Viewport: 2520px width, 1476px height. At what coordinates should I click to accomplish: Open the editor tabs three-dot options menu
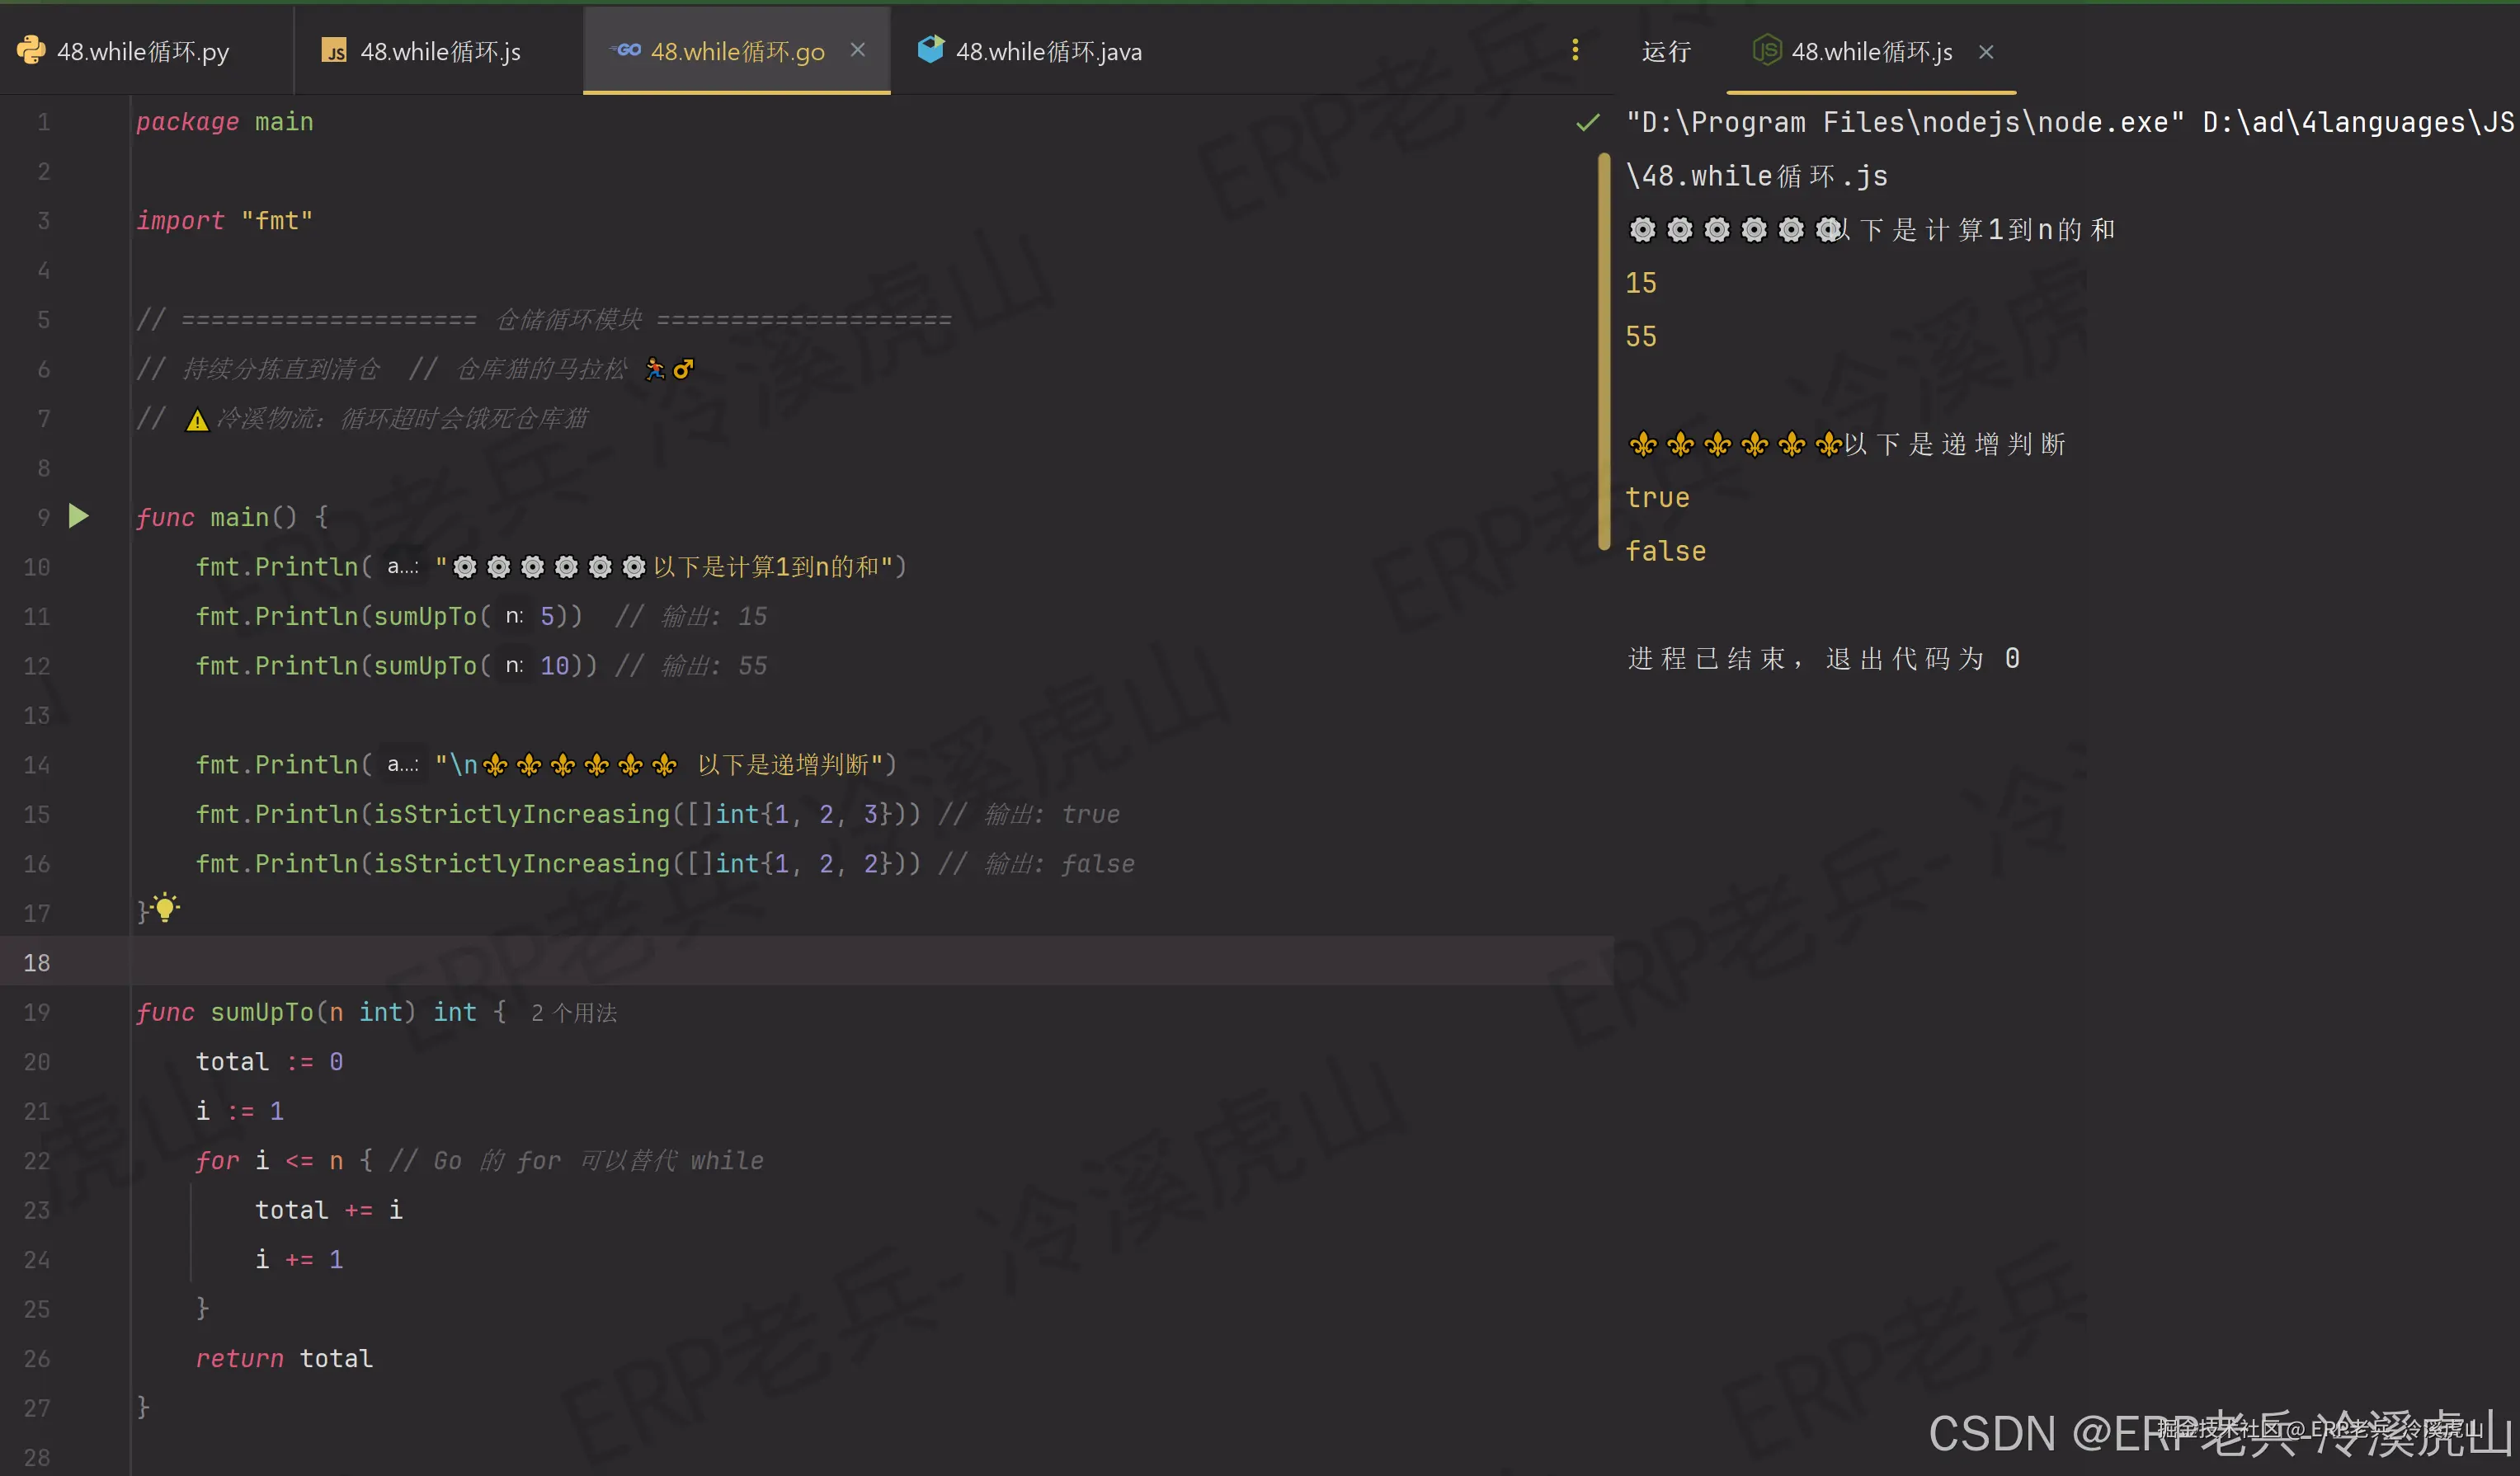1575,50
